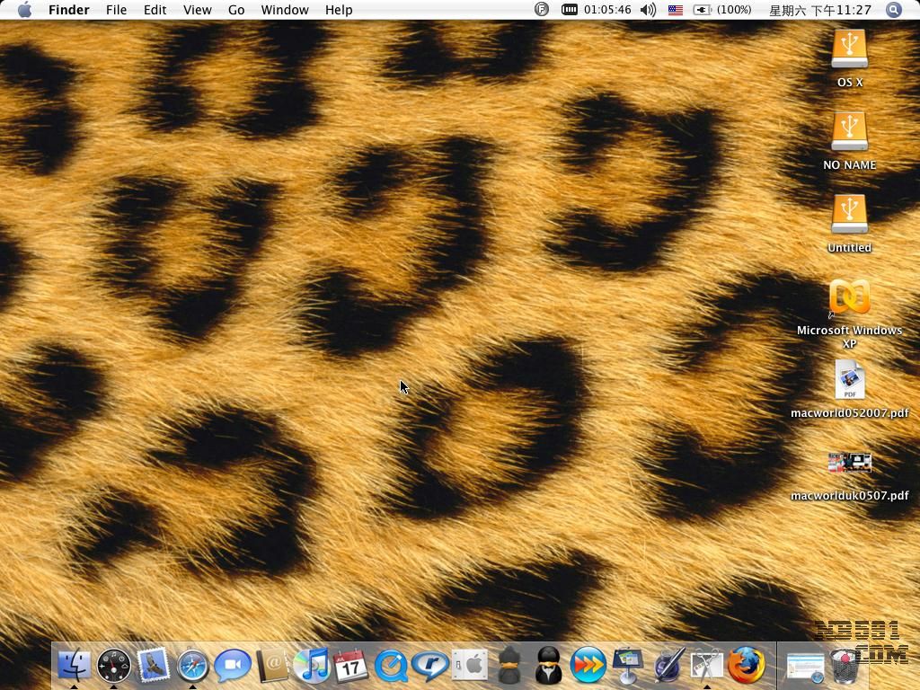The image size is (920, 690).
Task: Open the US flag input source menu
Action: (675, 10)
